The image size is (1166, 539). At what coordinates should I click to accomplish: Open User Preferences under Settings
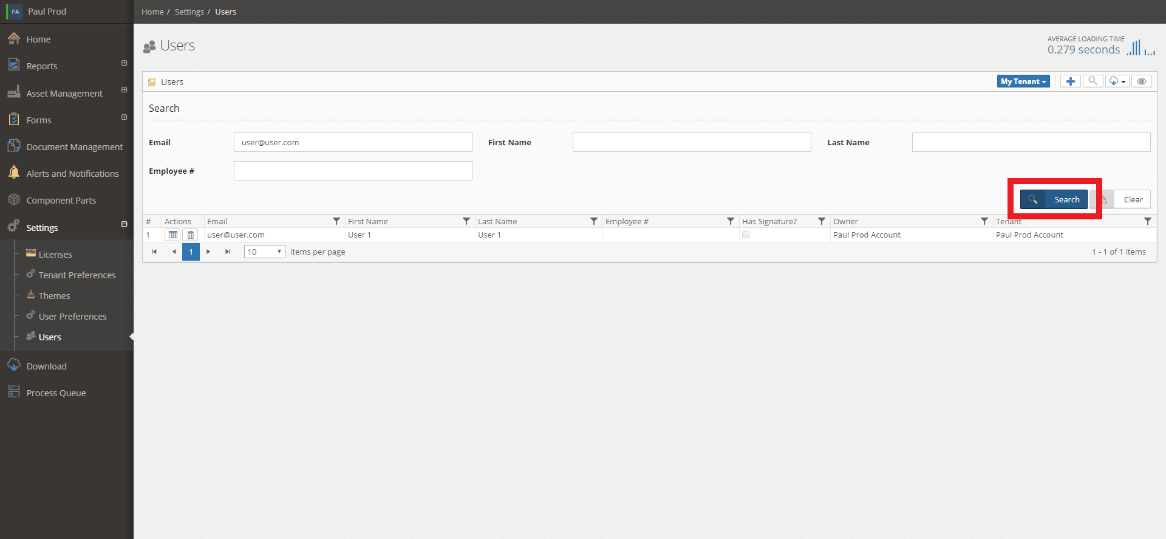72,317
